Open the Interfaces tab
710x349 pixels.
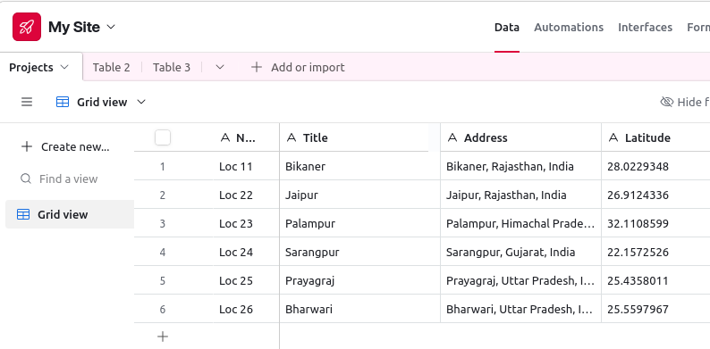pos(645,27)
